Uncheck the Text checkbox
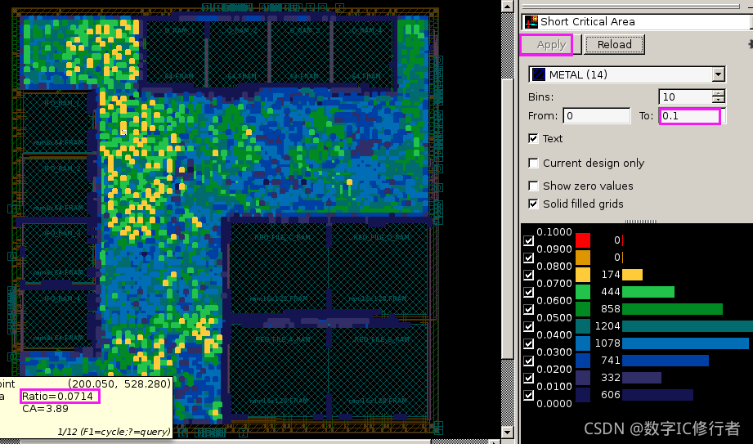Screen dimensions: 753x444 (533, 138)
